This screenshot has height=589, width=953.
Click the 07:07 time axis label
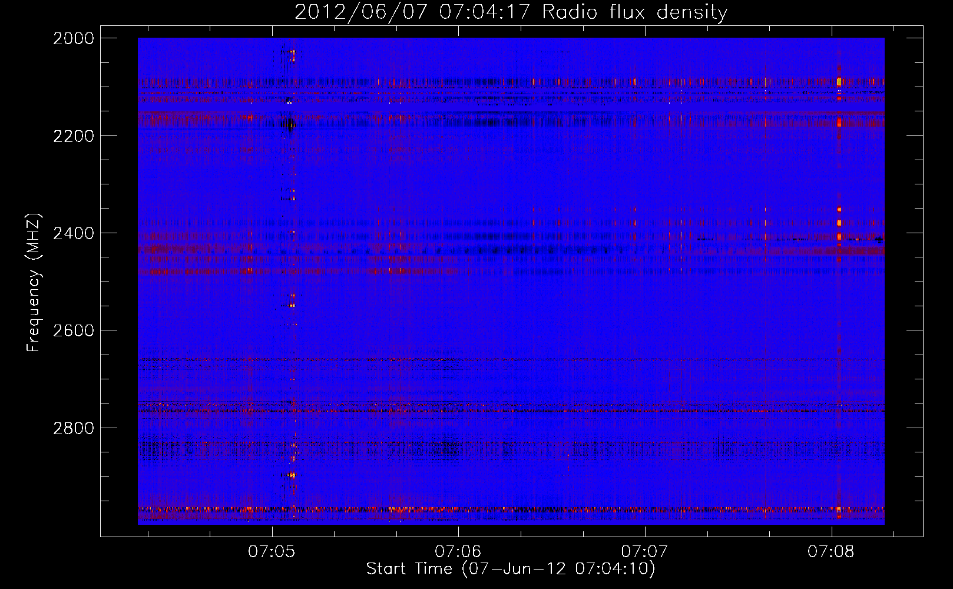pyautogui.click(x=645, y=552)
